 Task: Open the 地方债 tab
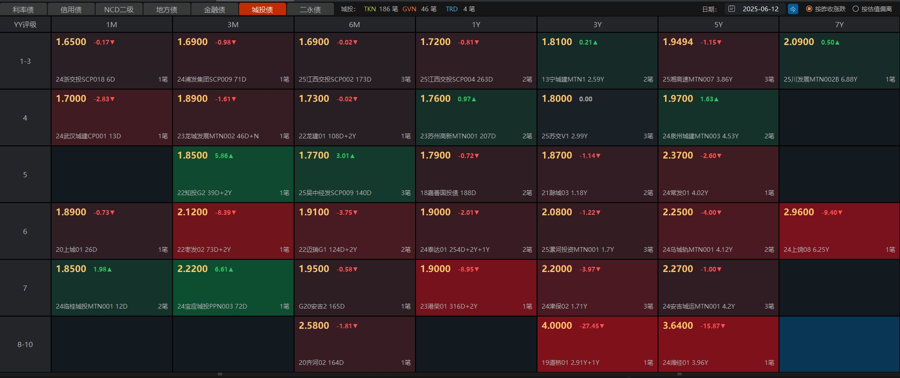167,9
